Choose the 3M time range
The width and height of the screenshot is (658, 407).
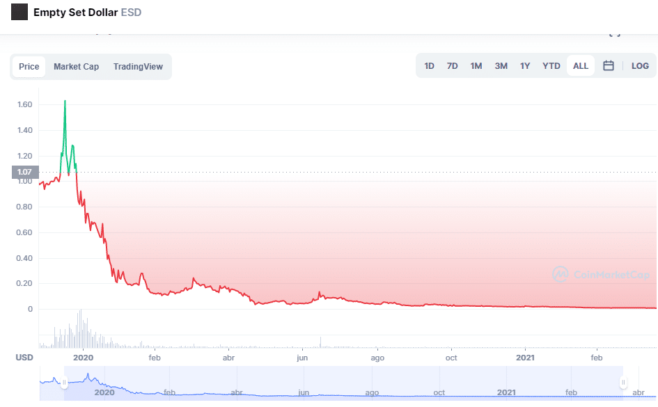coord(501,66)
